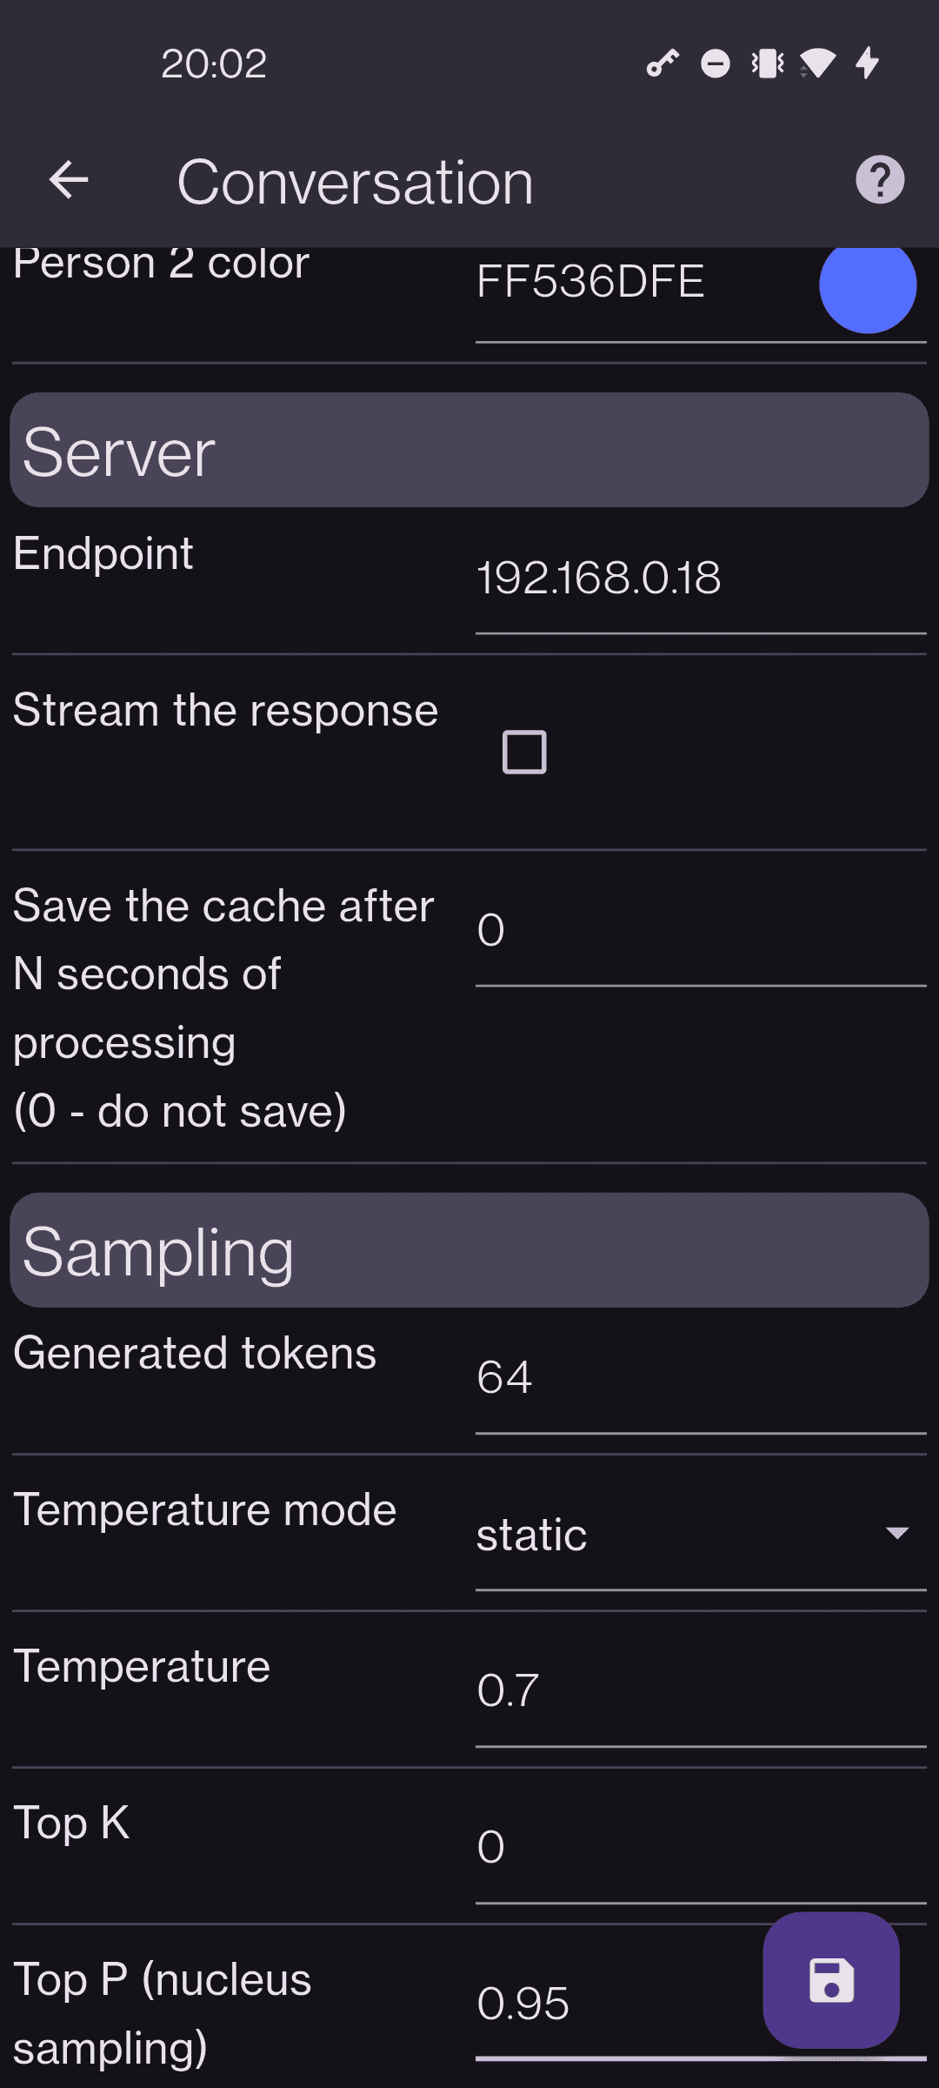939x2088 pixels.
Task: Edit the Person 2 color hex FF536DFE
Action: coord(639,283)
